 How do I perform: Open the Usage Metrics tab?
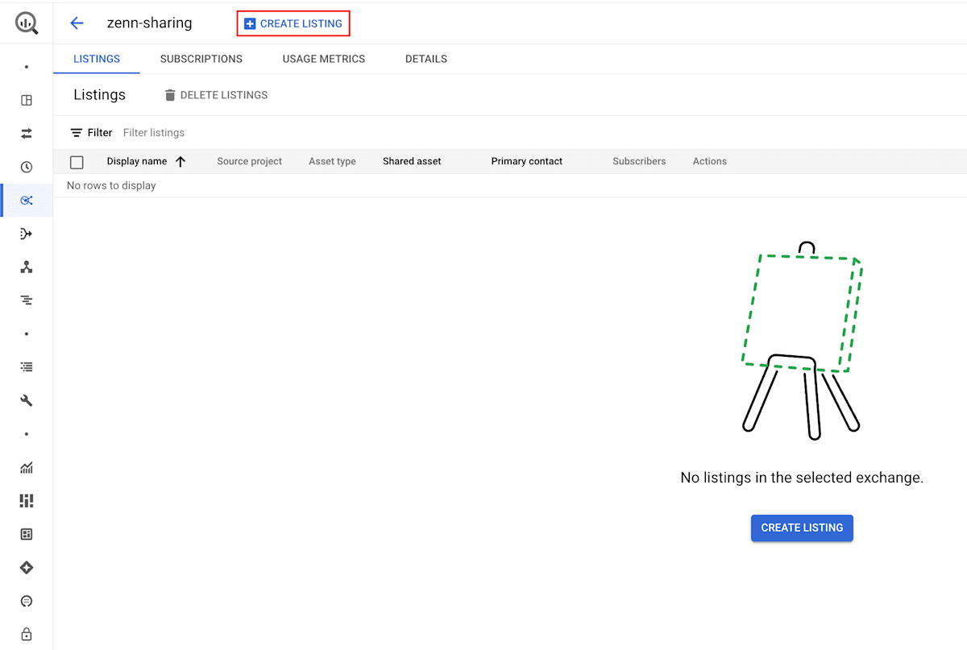(x=324, y=59)
